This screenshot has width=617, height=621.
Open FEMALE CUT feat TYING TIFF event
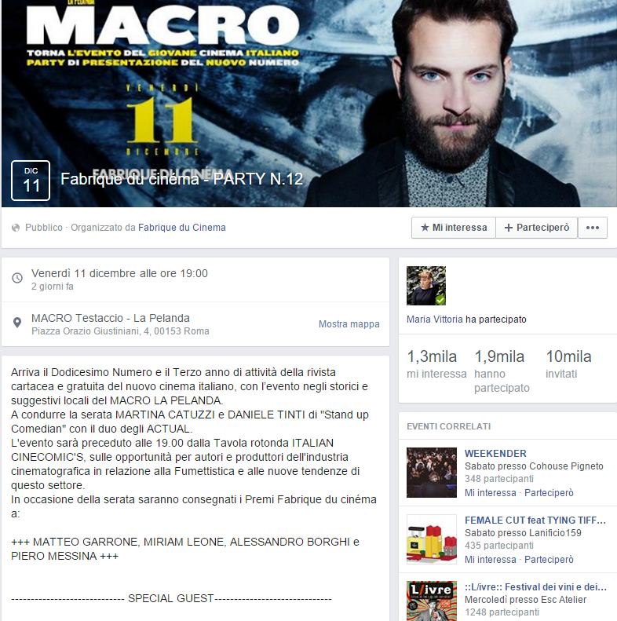[535, 521]
